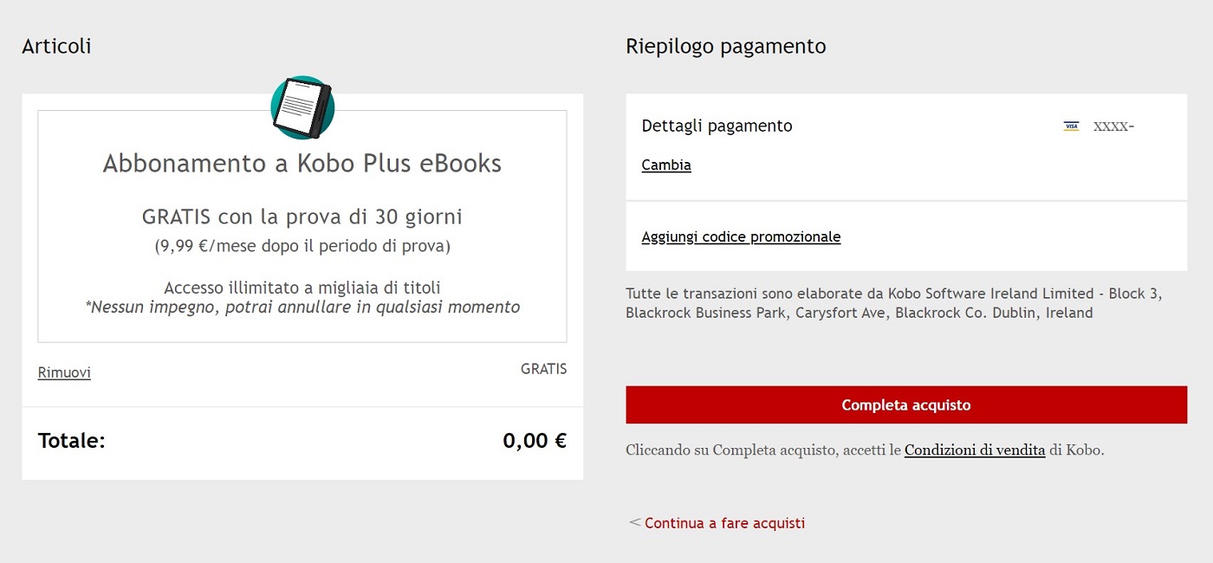
Task: Click the 9,99 €/mese pricing text
Action: (x=302, y=245)
